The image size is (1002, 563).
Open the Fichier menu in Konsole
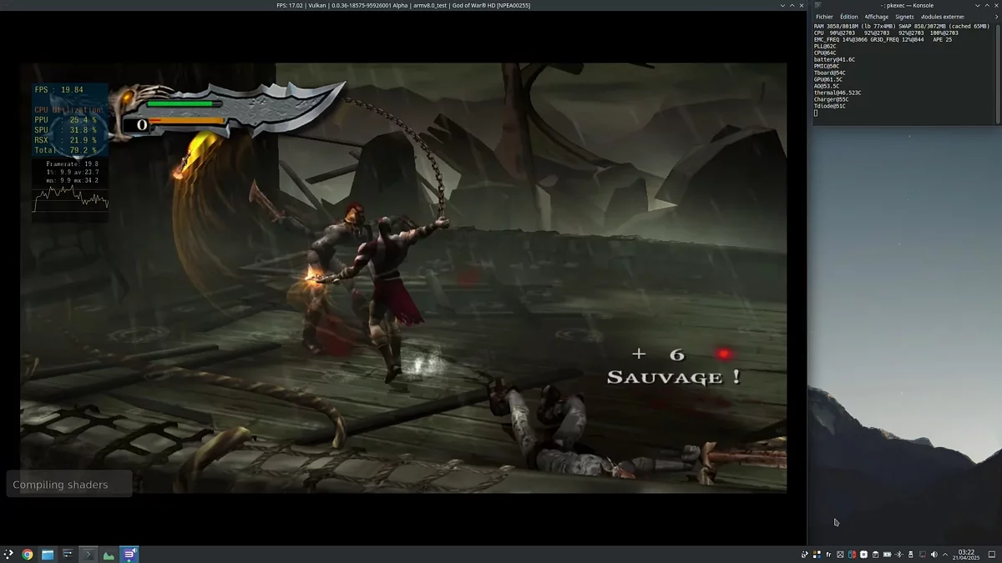[x=824, y=17]
